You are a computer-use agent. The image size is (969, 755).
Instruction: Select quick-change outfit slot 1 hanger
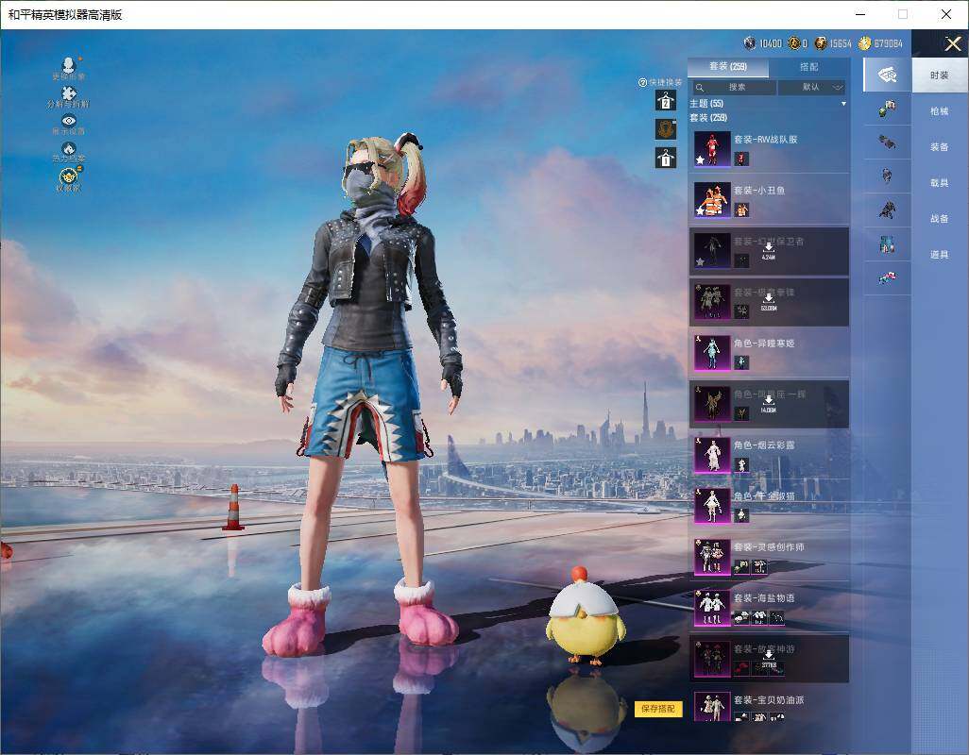pyautogui.click(x=666, y=159)
